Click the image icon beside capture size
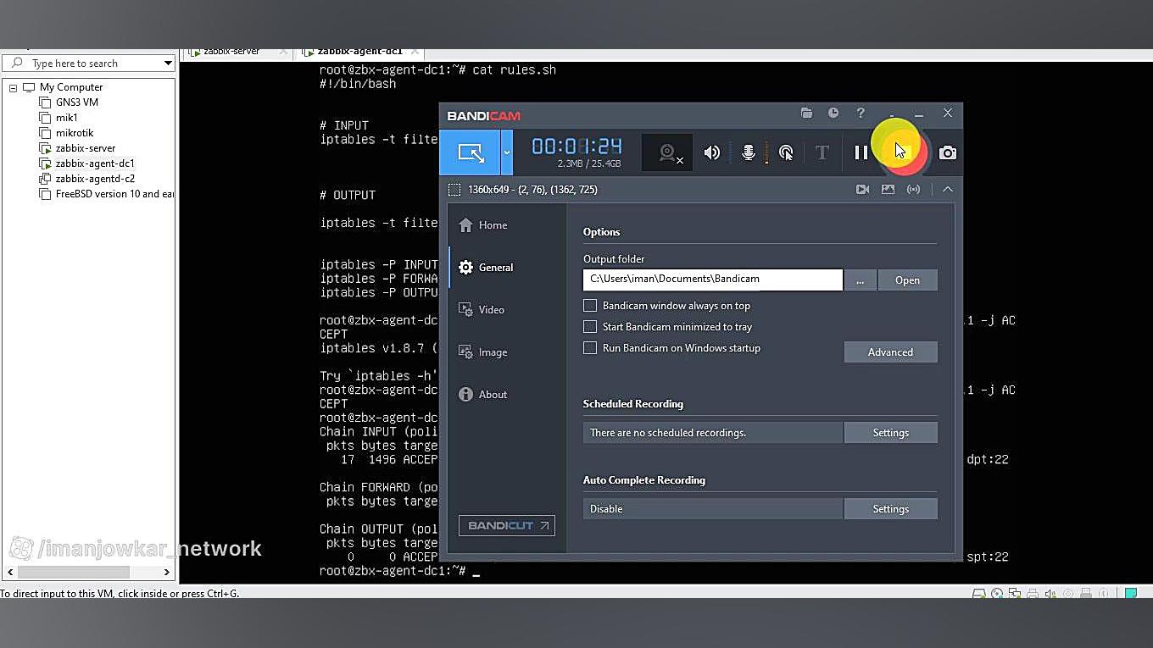 pyautogui.click(x=888, y=190)
